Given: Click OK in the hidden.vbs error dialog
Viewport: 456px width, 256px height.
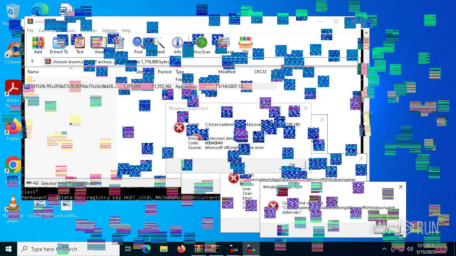Looking at the screenshot, I should coord(387,230).
